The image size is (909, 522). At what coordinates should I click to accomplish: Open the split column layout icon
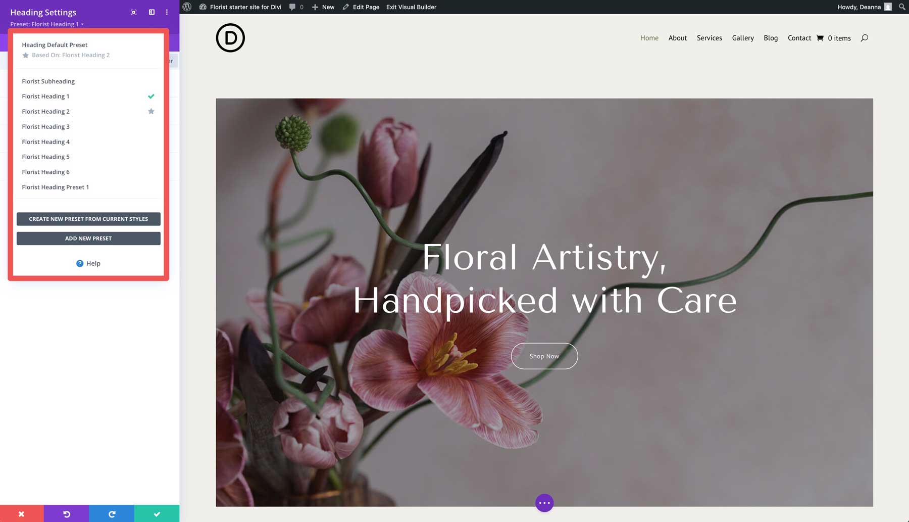click(151, 12)
